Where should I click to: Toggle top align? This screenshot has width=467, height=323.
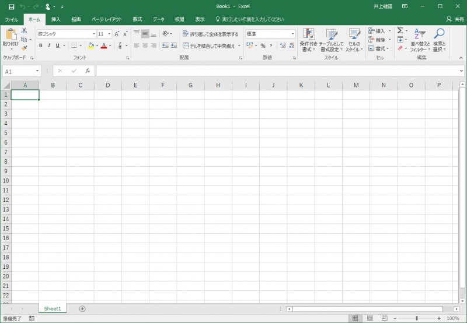137,34
